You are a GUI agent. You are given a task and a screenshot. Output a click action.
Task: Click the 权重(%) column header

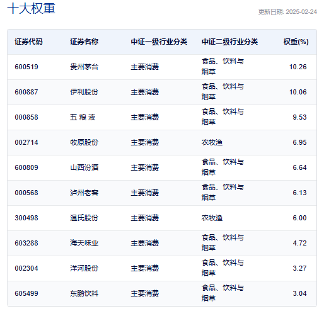click(x=296, y=42)
